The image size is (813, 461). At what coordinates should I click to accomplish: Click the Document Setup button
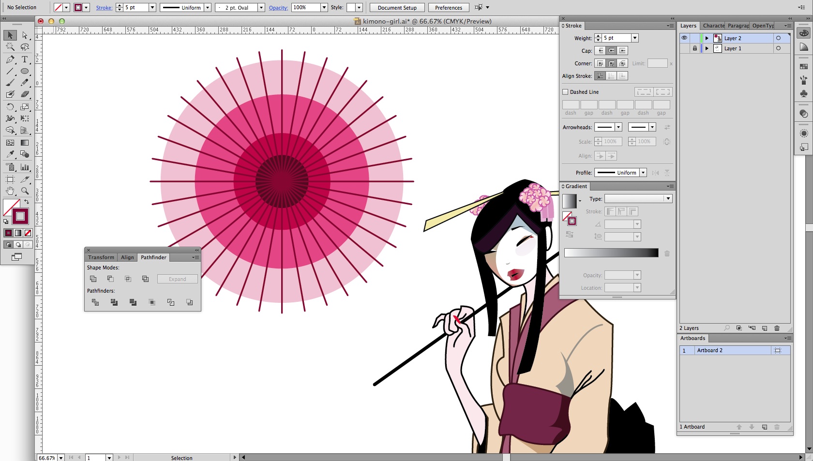pos(397,8)
